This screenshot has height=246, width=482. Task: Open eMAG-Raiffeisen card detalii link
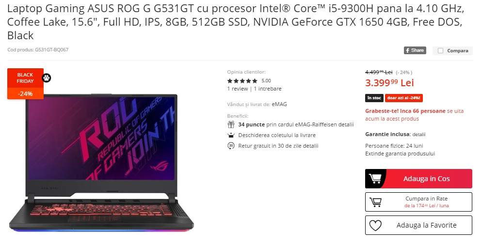click(346, 124)
